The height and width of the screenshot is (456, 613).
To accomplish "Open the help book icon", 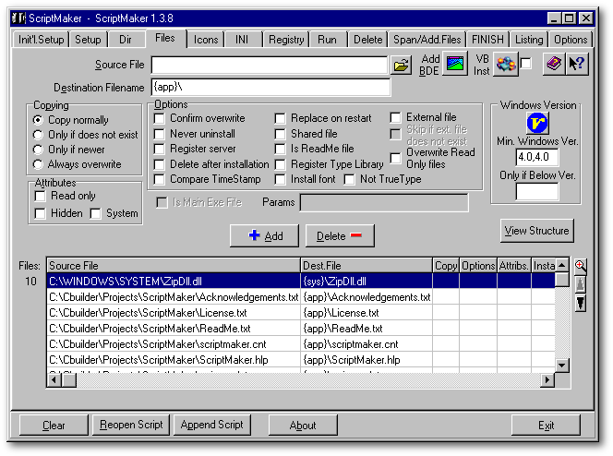I will (554, 64).
